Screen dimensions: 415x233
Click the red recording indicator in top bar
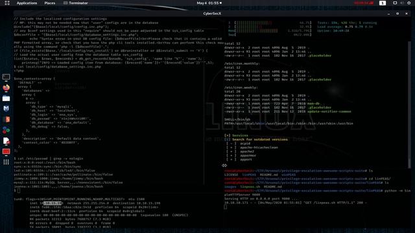click(x=364, y=3)
